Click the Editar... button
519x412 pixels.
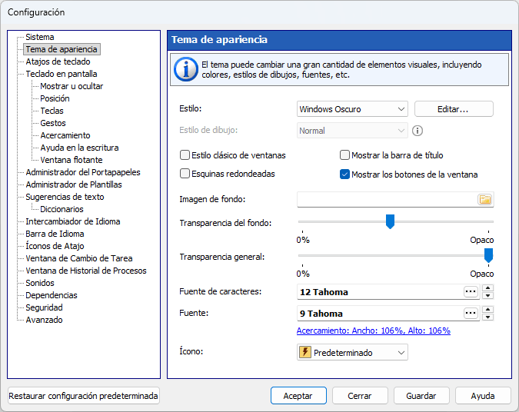[454, 109]
